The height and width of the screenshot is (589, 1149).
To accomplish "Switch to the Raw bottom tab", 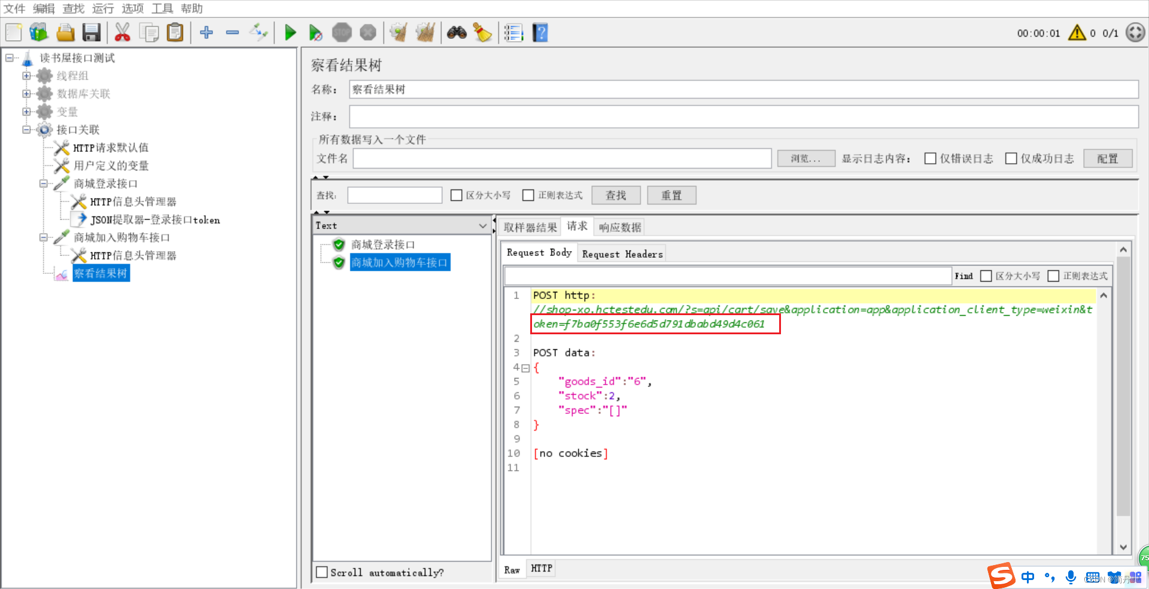I will (x=512, y=570).
